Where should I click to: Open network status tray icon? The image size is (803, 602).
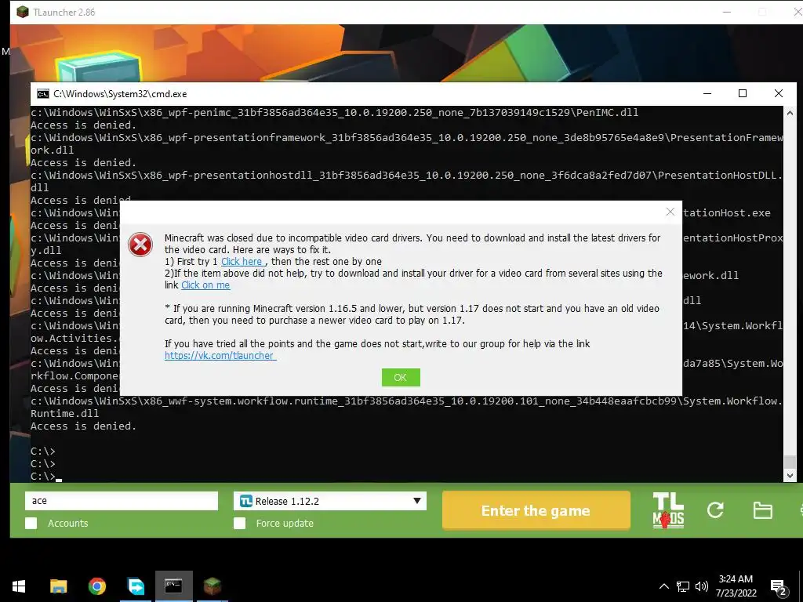pos(683,586)
